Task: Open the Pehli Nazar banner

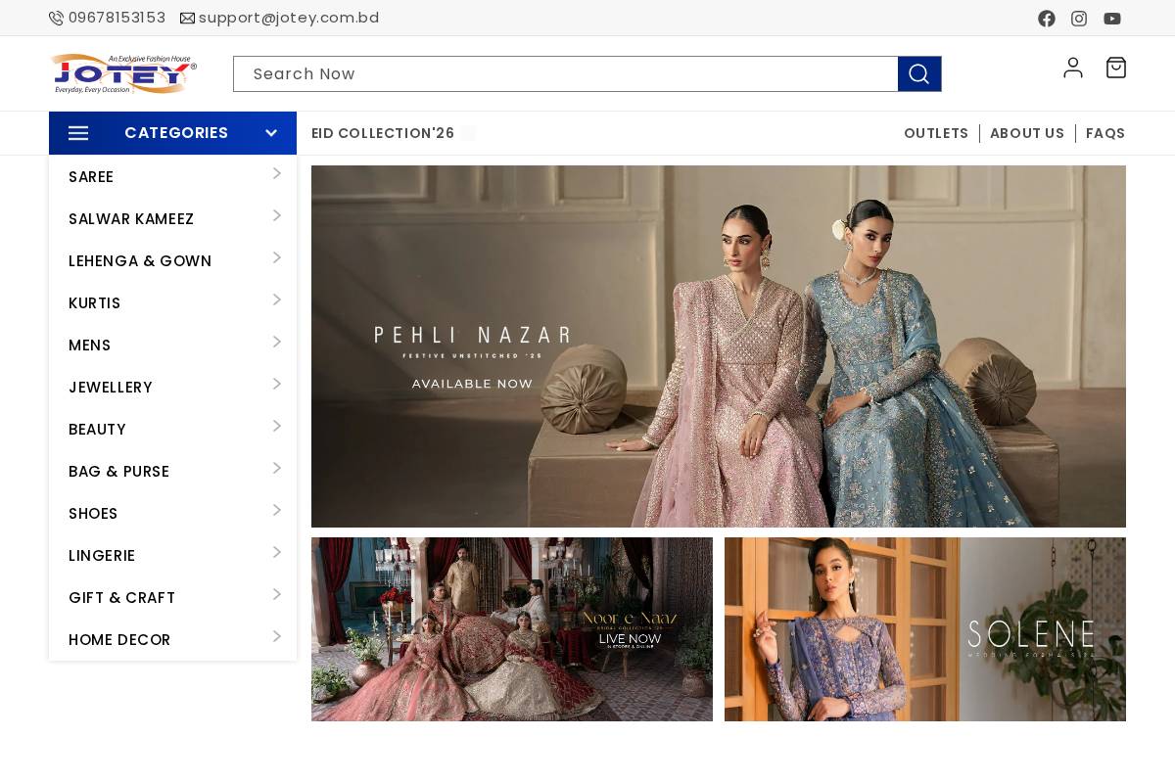Action: [719, 346]
